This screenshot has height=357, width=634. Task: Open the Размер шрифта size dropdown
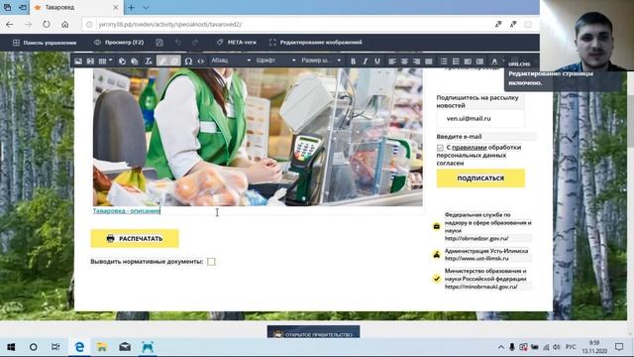pyautogui.click(x=321, y=60)
